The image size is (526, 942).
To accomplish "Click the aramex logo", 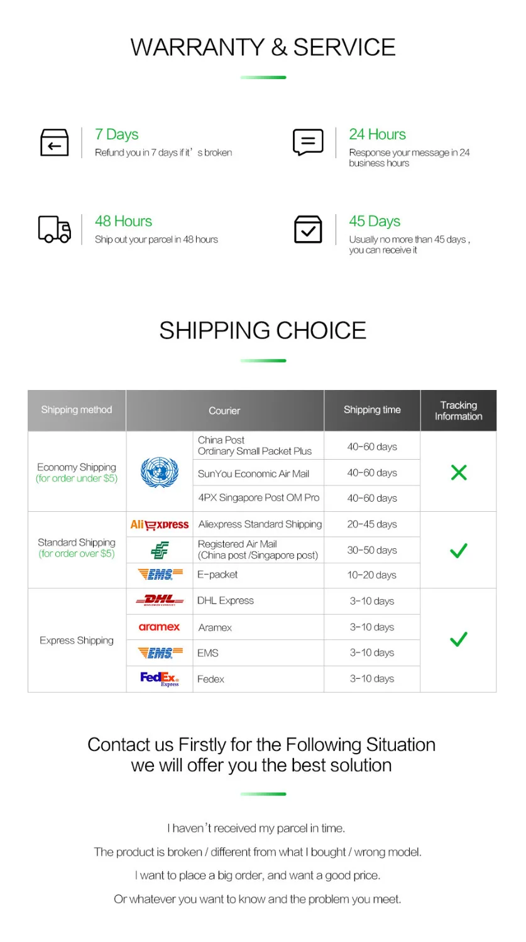I will (160, 627).
